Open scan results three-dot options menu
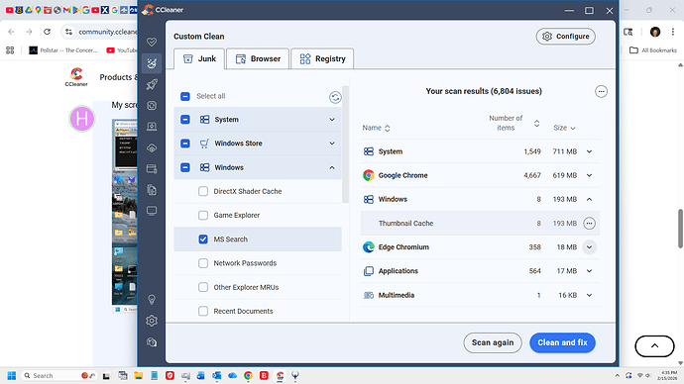The image size is (684, 384). click(601, 91)
